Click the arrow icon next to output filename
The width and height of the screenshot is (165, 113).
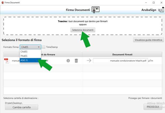89,61
